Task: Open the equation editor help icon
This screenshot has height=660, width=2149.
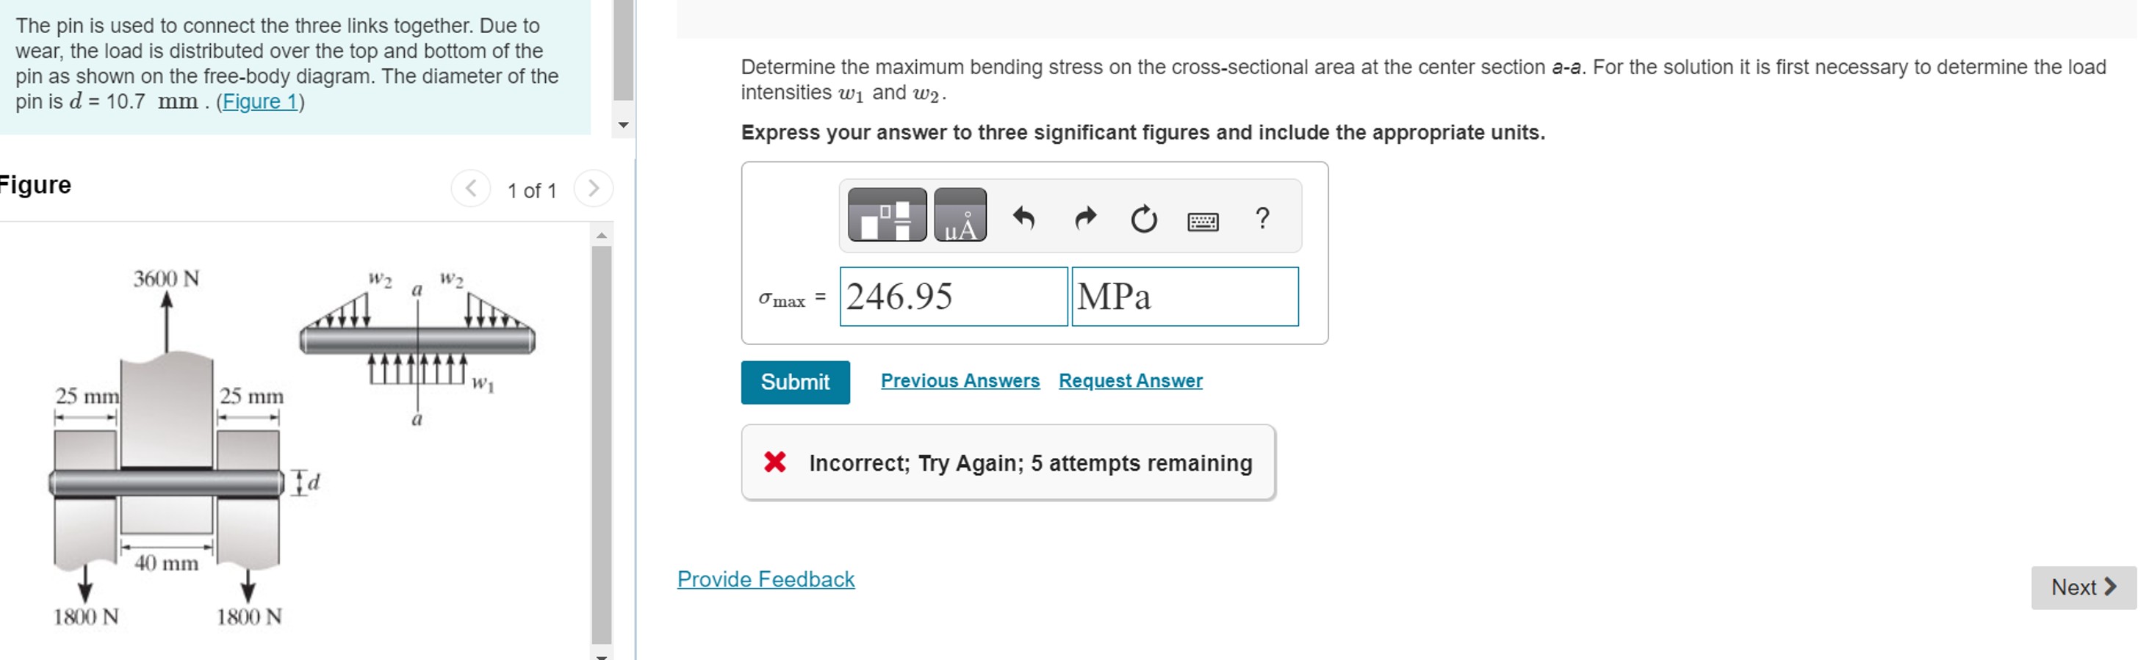Action: pyautogui.click(x=1262, y=218)
